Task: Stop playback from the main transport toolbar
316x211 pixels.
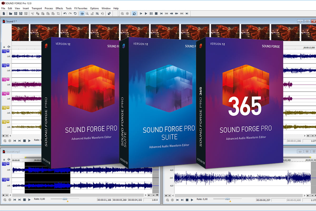Action: pyautogui.click(x=156, y=13)
